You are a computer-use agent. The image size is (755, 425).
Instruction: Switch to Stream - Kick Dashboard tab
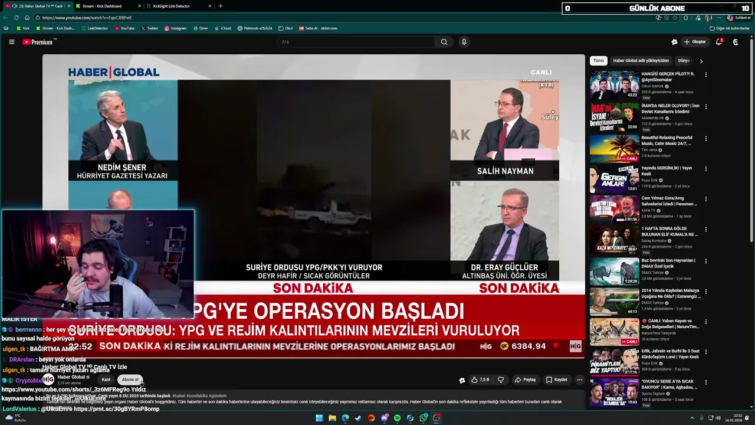click(x=109, y=6)
